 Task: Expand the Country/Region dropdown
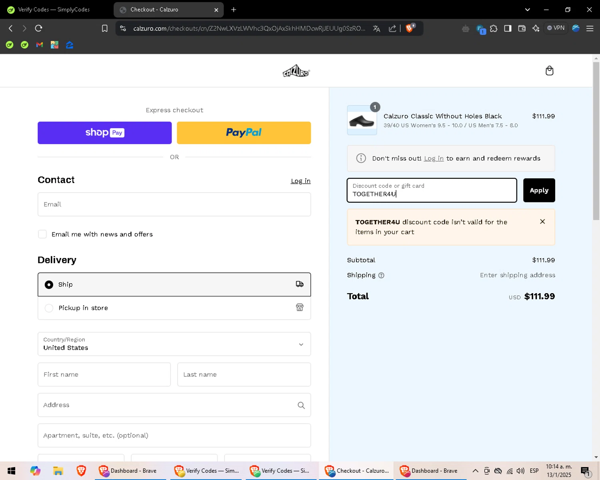pyautogui.click(x=174, y=344)
